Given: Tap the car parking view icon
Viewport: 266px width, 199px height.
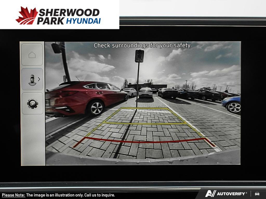Looking at the screenshot, I should [x=32, y=79].
